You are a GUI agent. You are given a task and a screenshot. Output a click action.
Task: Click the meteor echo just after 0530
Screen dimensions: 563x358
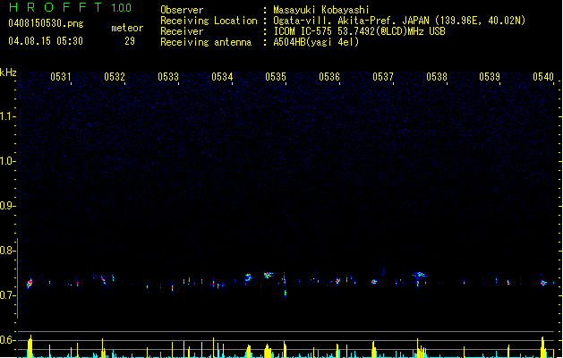30,283
